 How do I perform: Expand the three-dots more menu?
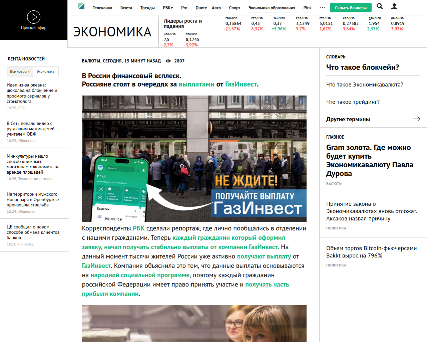[x=322, y=8]
